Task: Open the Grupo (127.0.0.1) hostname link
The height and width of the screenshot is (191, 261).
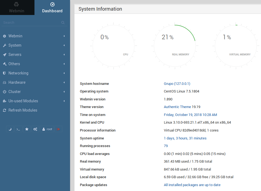Action: coord(177,84)
